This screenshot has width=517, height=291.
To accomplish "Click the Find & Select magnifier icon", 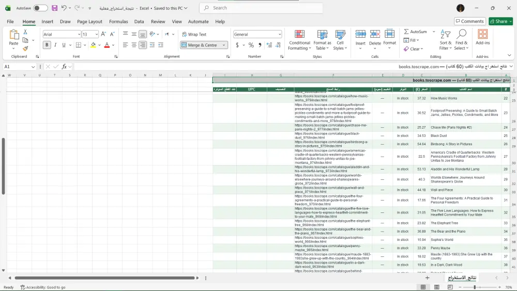I will (461, 34).
